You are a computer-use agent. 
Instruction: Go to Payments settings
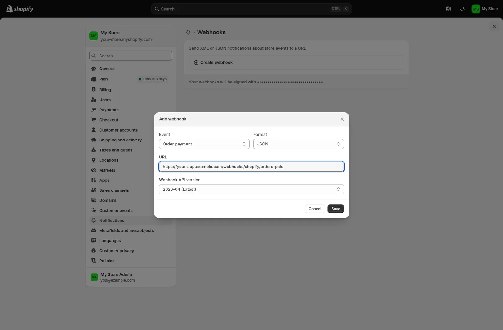click(x=131, y=110)
